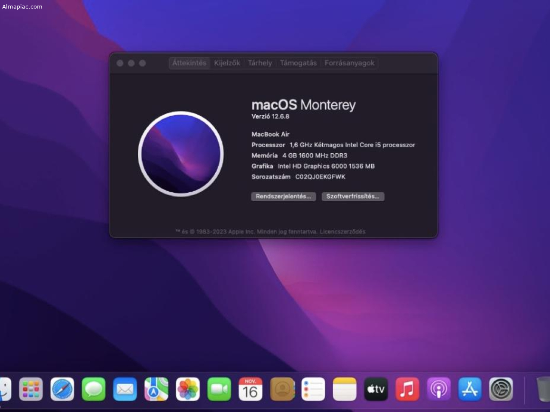Open Podcasts app in dock
This screenshot has width=550, height=412.
[x=439, y=389]
